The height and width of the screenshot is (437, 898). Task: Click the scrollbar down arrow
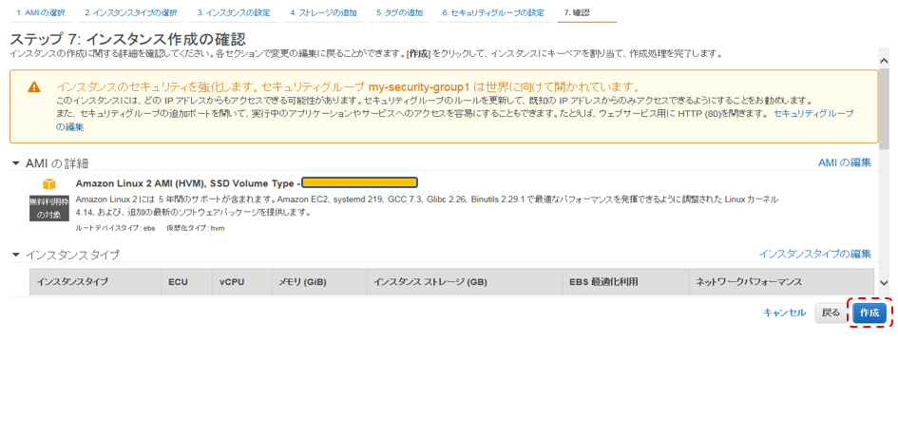coord(884,282)
